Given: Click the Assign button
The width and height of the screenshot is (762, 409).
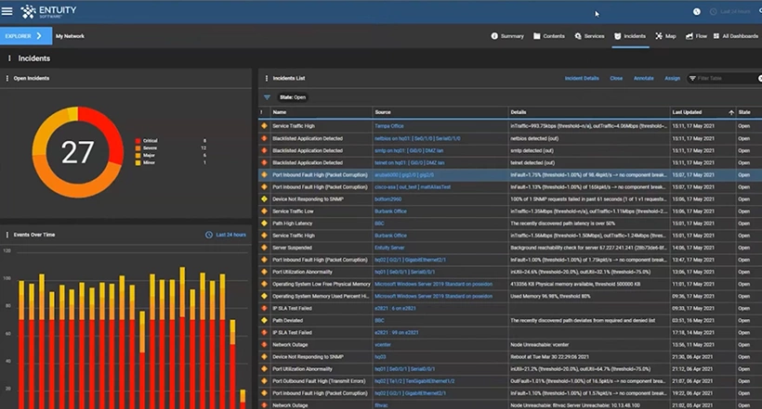Looking at the screenshot, I should click(x=672, y=78).
